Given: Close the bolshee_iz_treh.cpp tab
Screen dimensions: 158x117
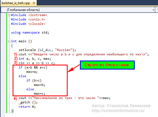Looking at the screenshot, I should 34,3.
